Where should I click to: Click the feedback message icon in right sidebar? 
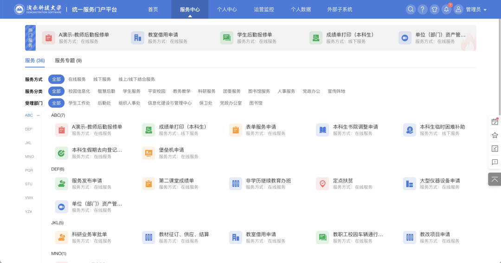coord(495,162)
